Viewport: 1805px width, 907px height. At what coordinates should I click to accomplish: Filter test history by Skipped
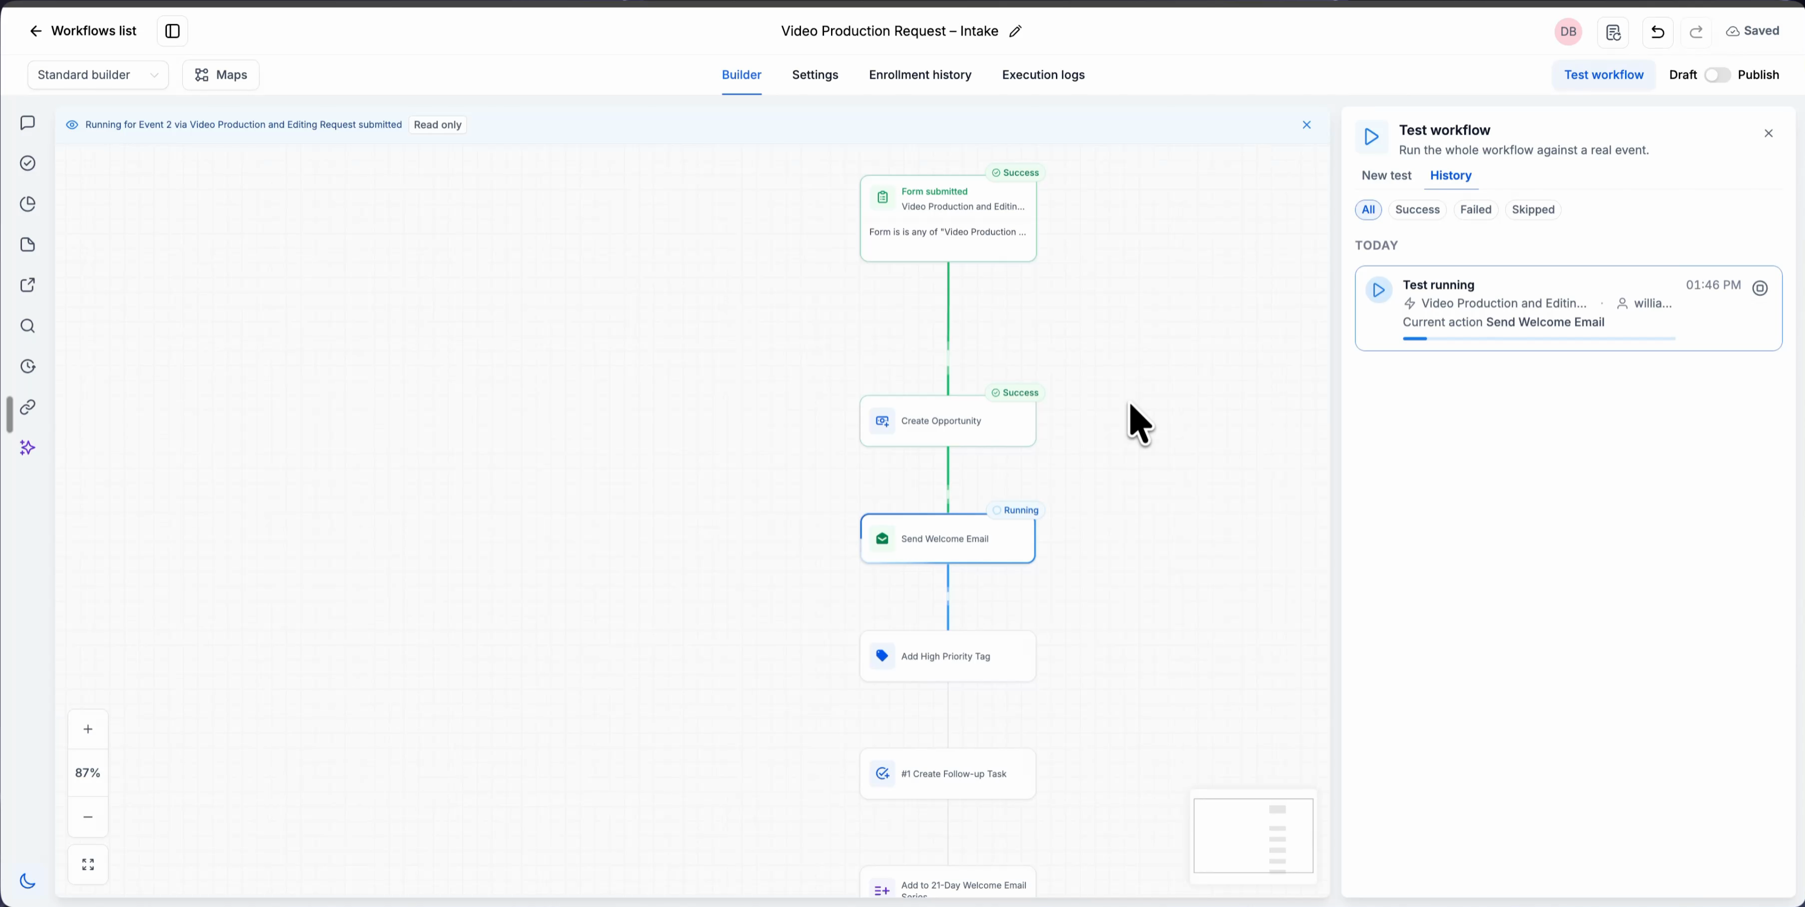[x=1533, y=209]
